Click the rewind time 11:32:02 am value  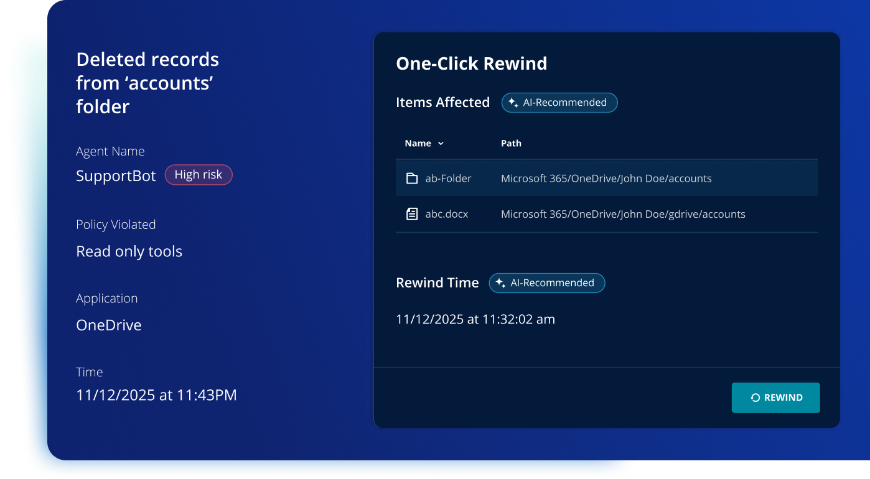point(475,319)
